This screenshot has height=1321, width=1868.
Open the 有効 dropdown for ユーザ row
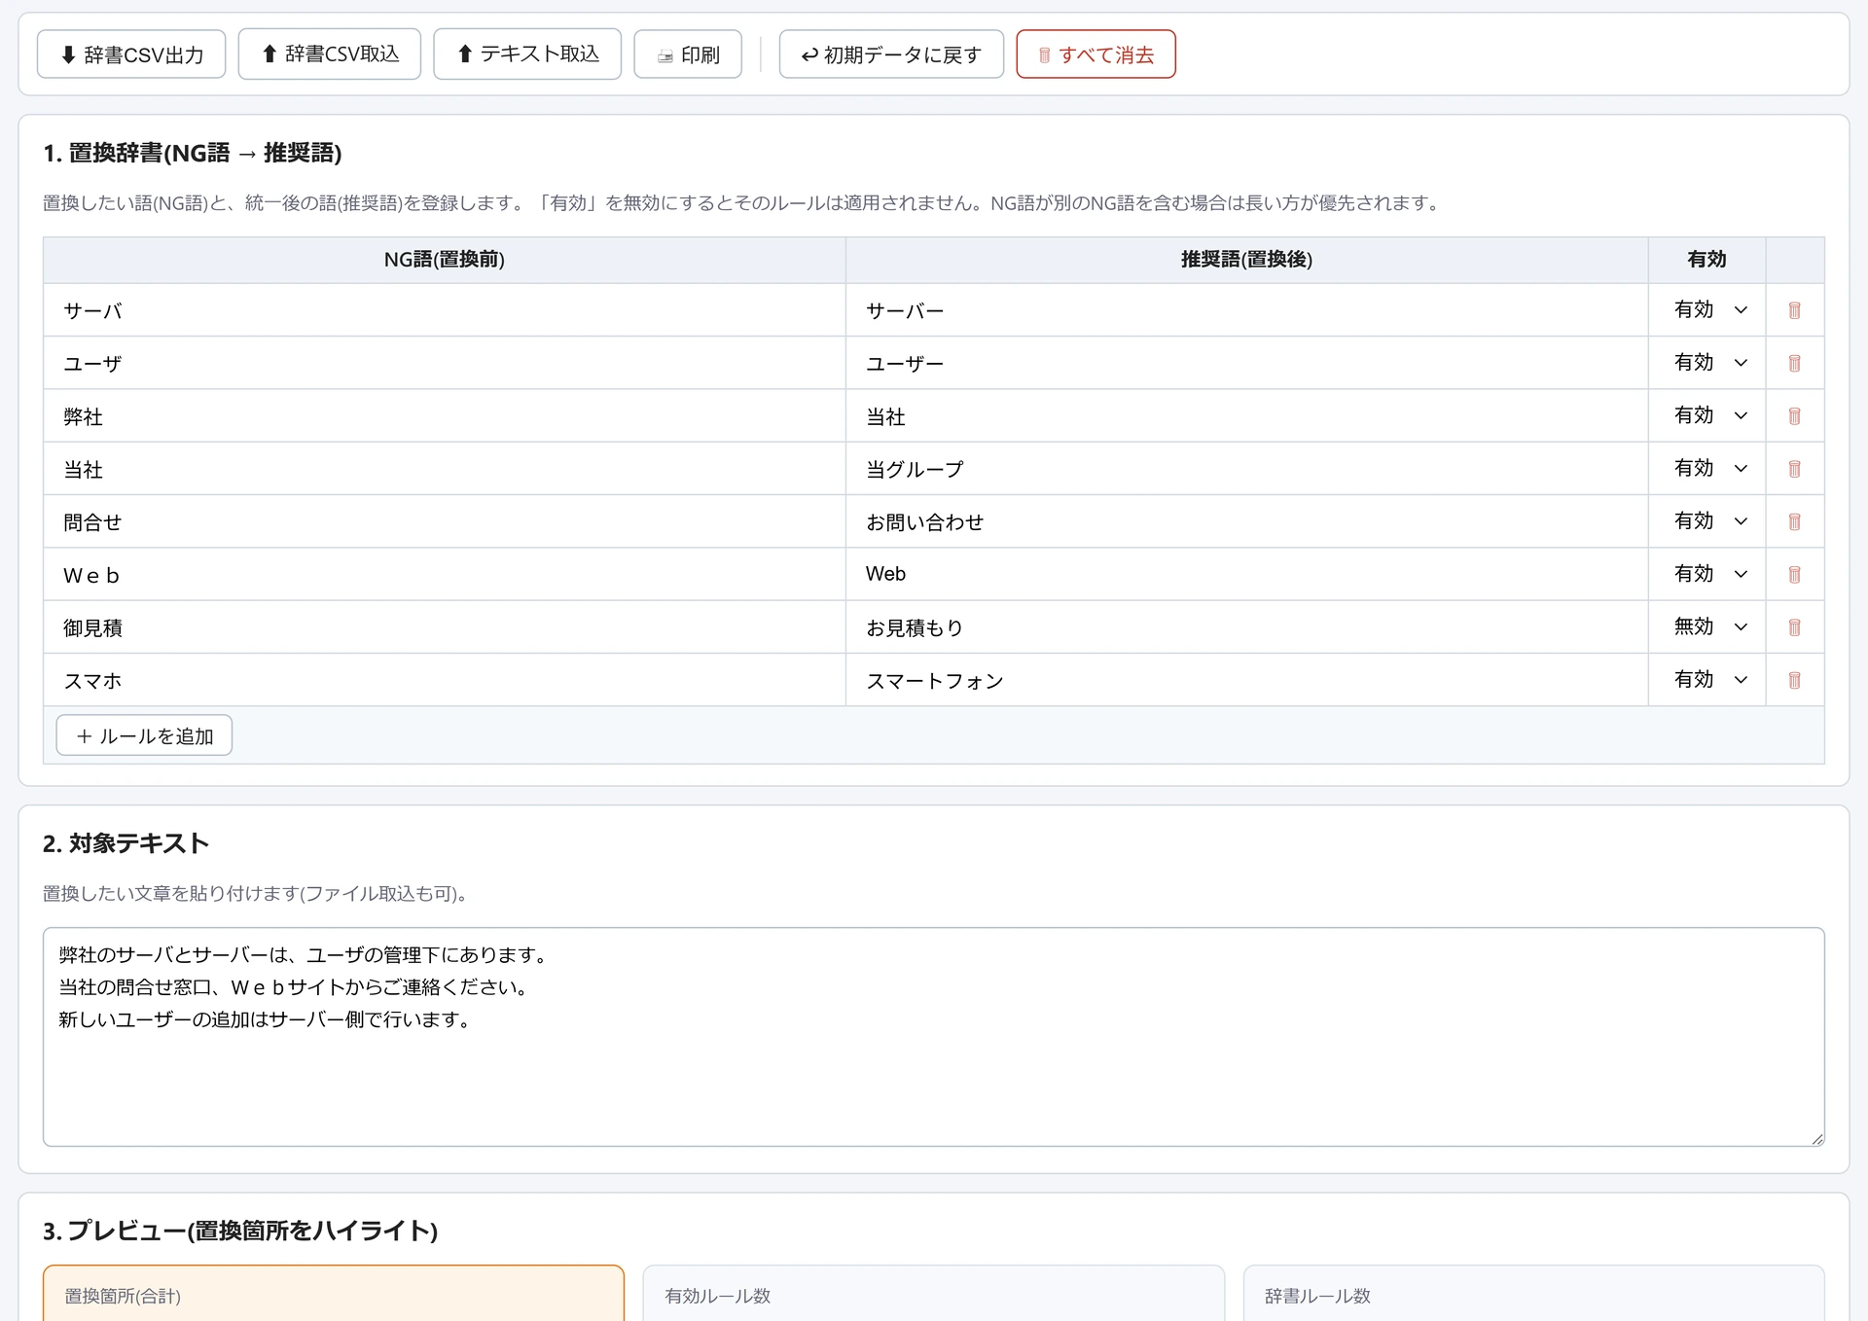1708,363
